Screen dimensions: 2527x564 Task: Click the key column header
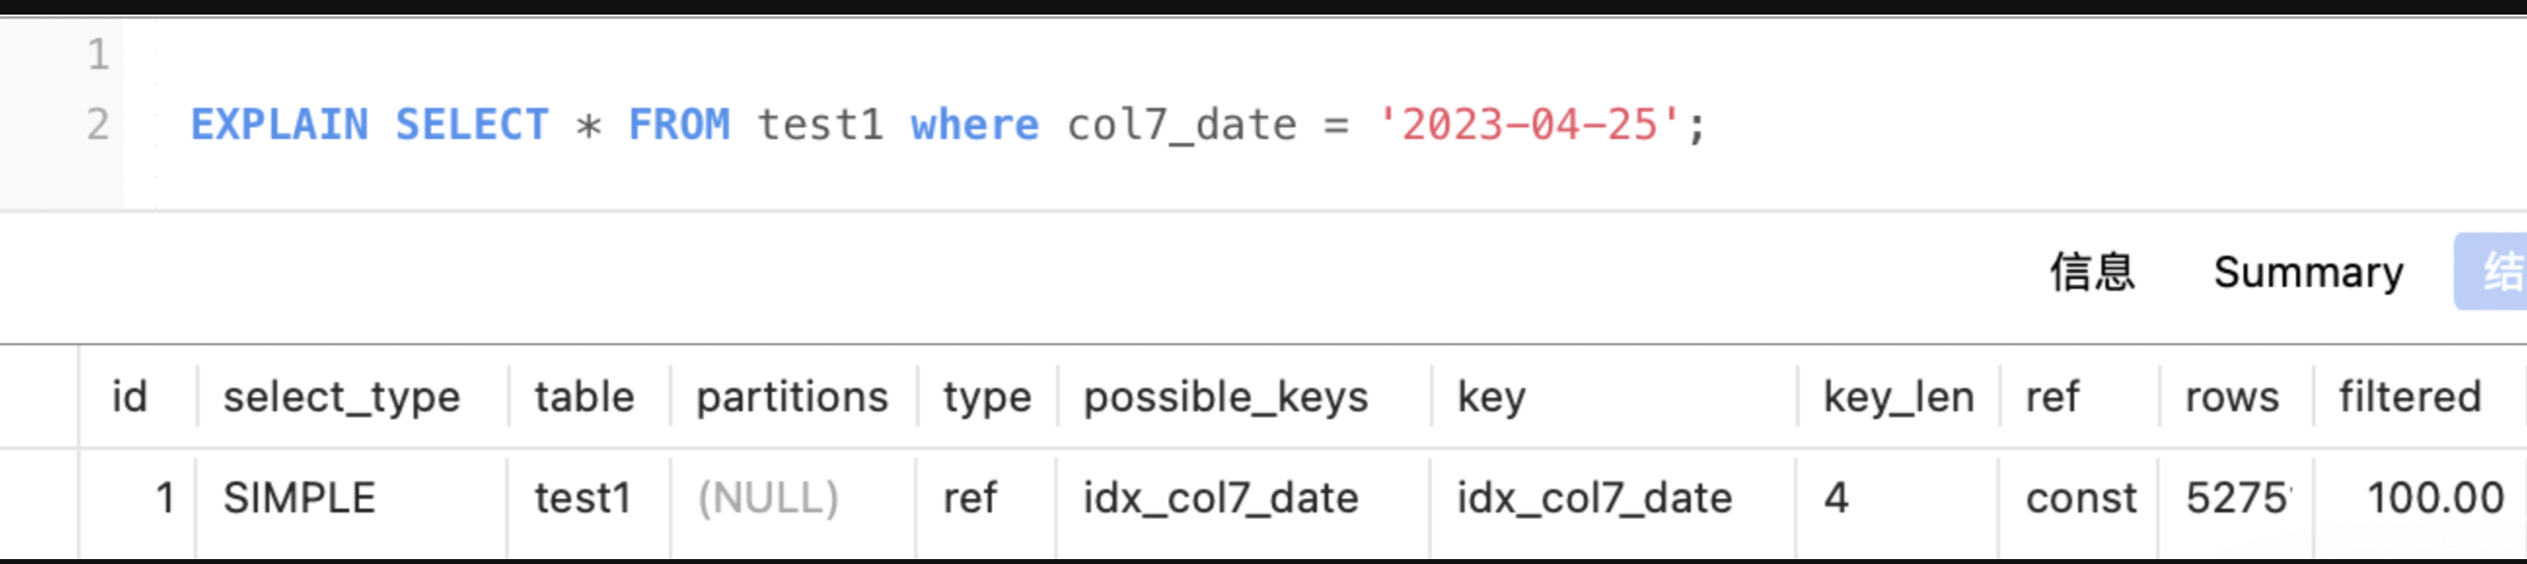pyautogui.click(x=1491, y=398)
